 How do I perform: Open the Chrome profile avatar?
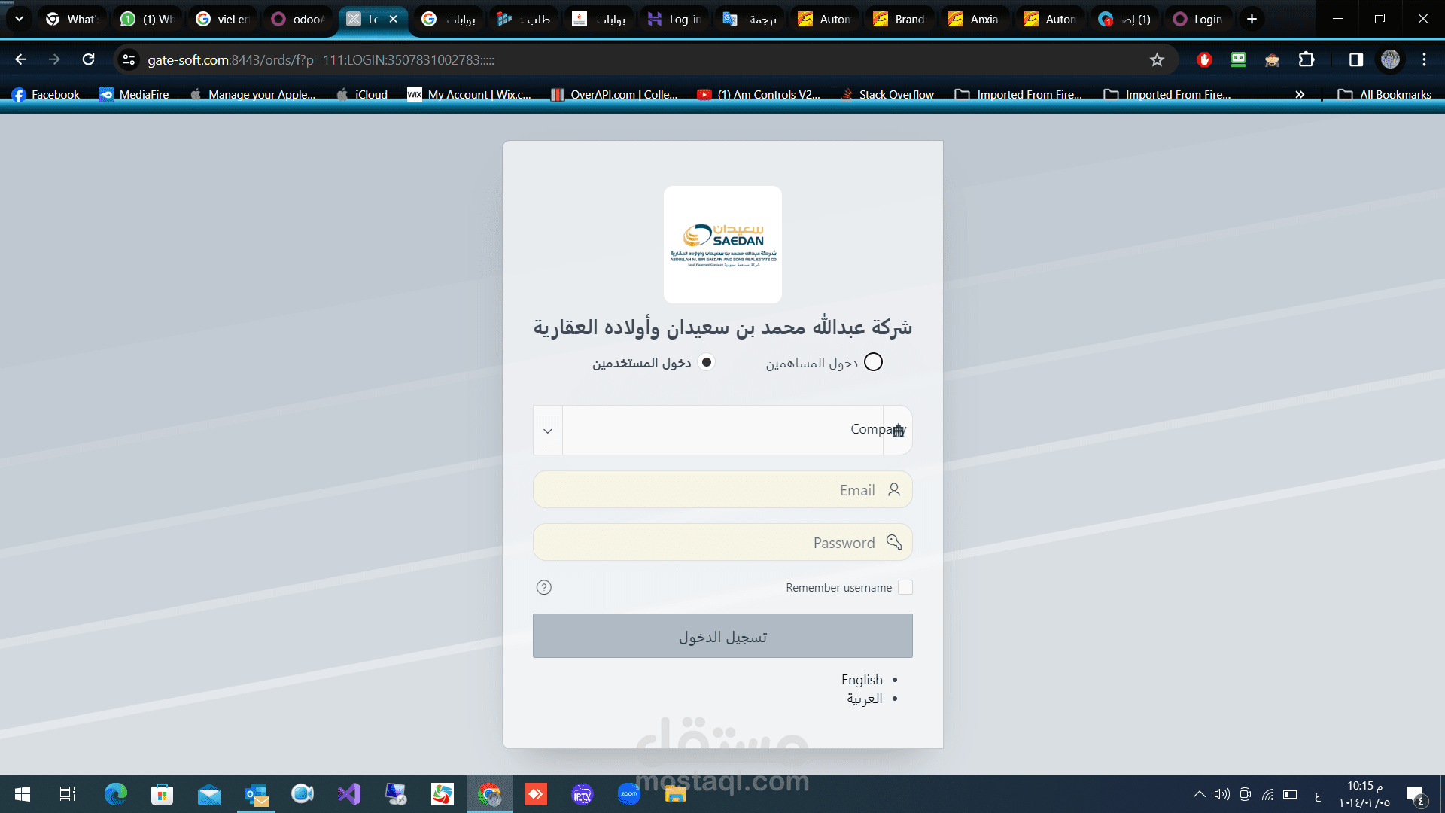tap(1390, 59)
